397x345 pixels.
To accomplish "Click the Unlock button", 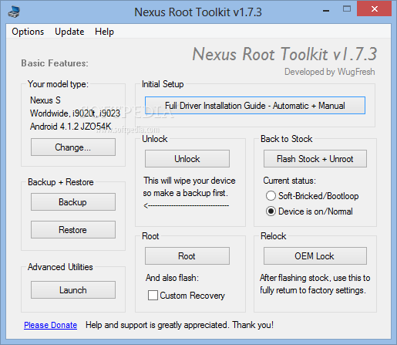I will 187,159.
